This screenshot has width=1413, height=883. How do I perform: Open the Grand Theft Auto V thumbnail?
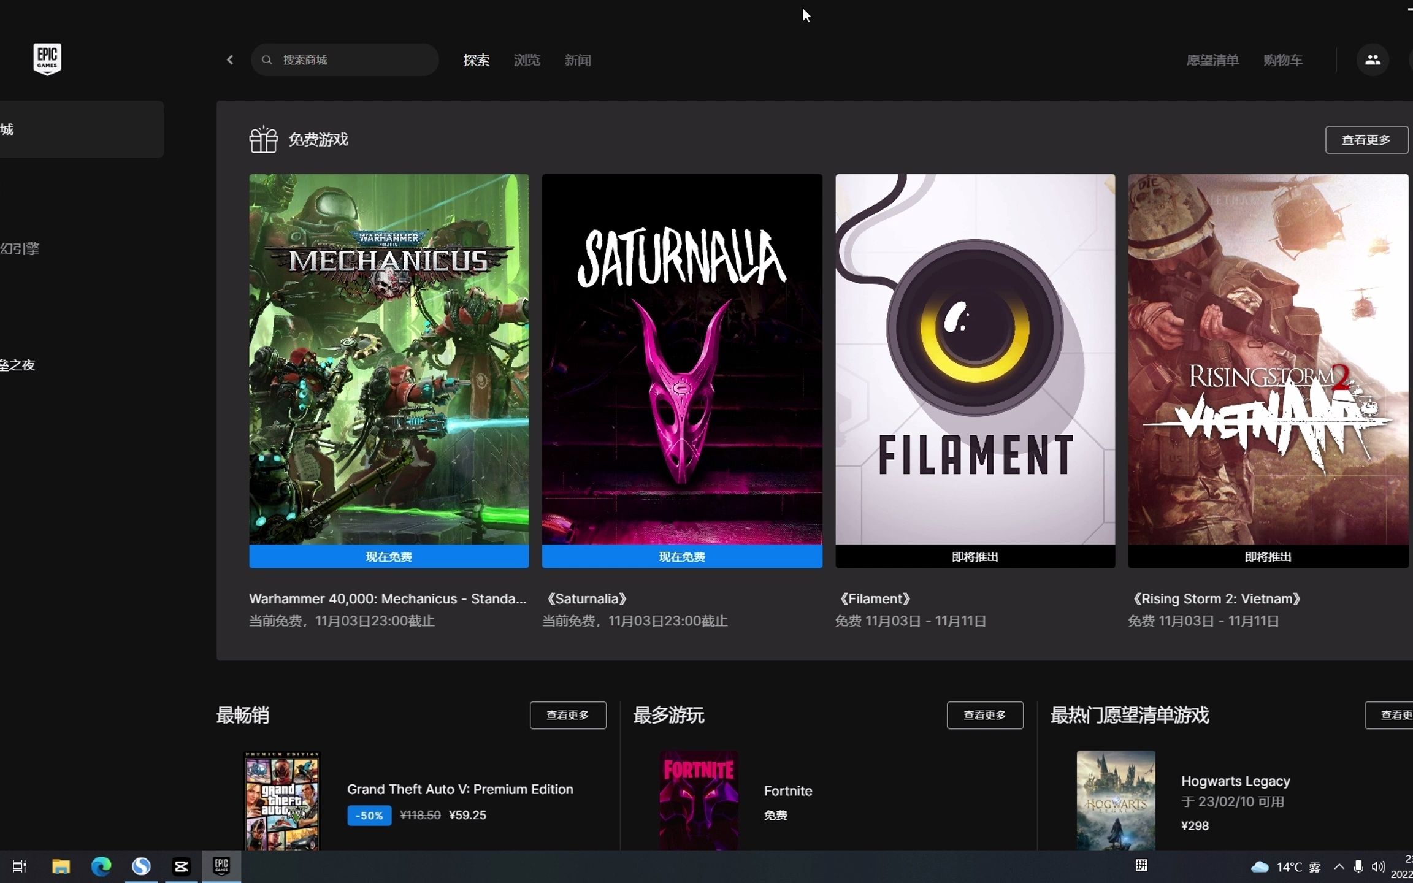[282, 800]
